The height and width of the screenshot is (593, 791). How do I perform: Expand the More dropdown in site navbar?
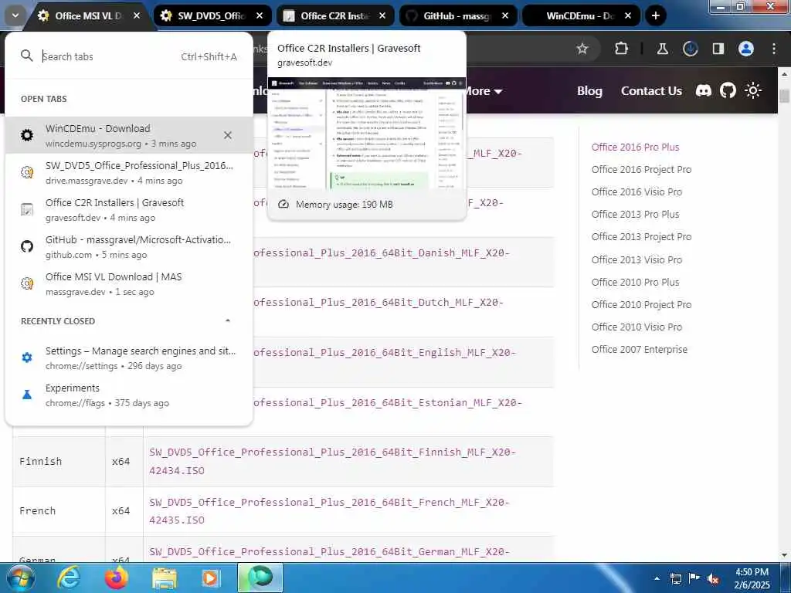(x=483, y=91)
